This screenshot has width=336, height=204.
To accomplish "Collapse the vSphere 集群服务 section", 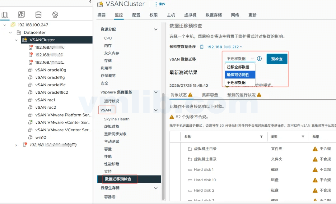I will coord(156,92).
